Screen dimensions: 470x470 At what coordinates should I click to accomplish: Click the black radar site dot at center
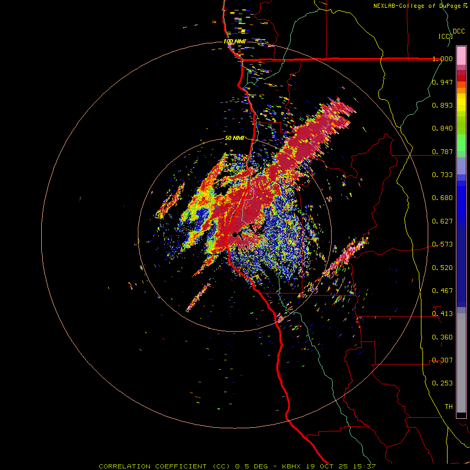(234, 234)
